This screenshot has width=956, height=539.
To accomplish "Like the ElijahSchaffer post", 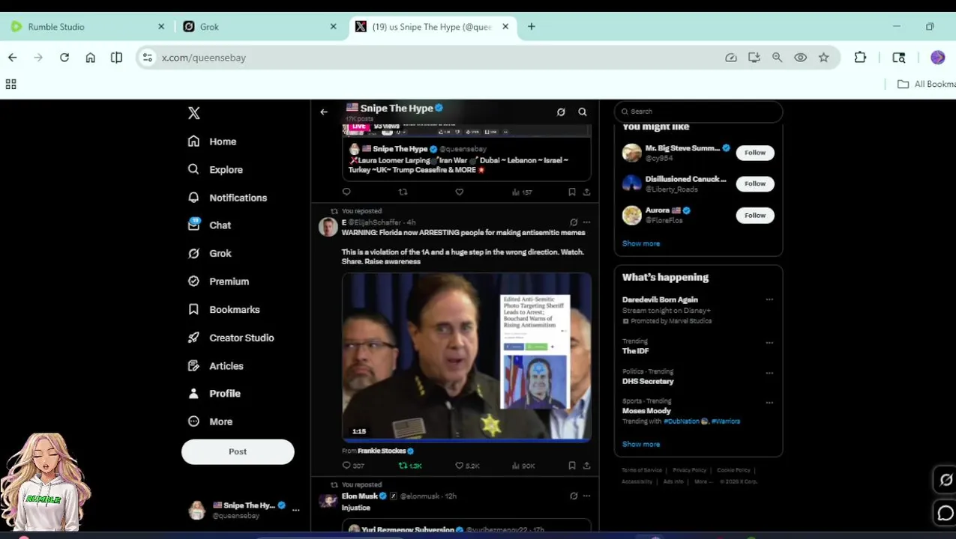I will (x=467, y=466).
